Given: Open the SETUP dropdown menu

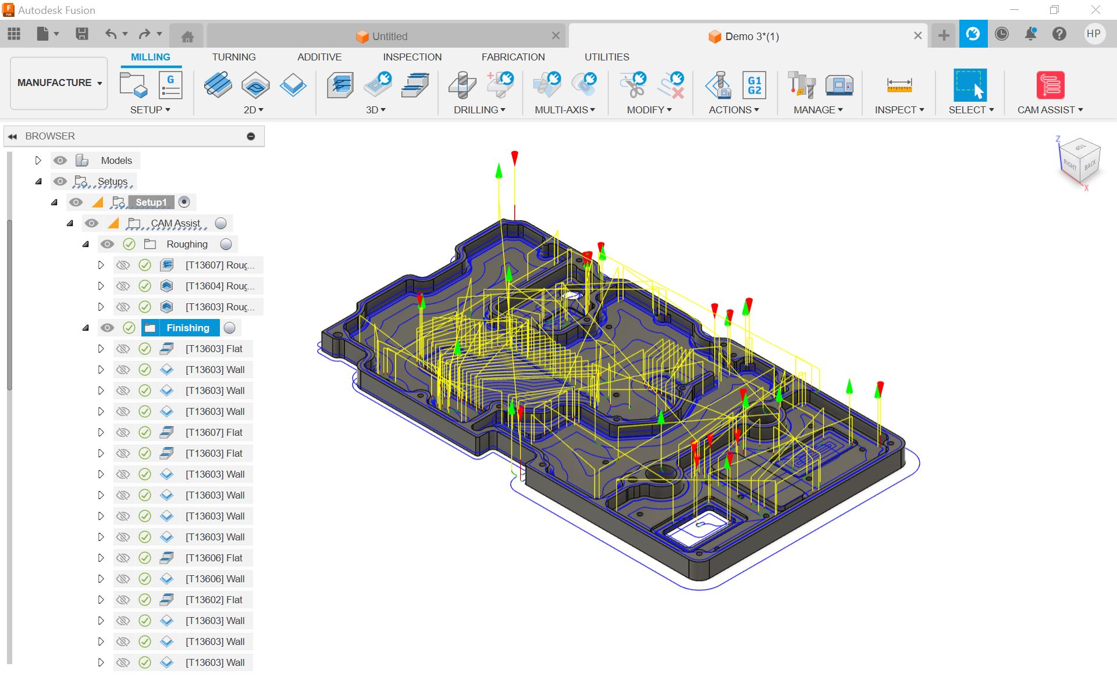Looking at the screenshot, I should 150,110.
